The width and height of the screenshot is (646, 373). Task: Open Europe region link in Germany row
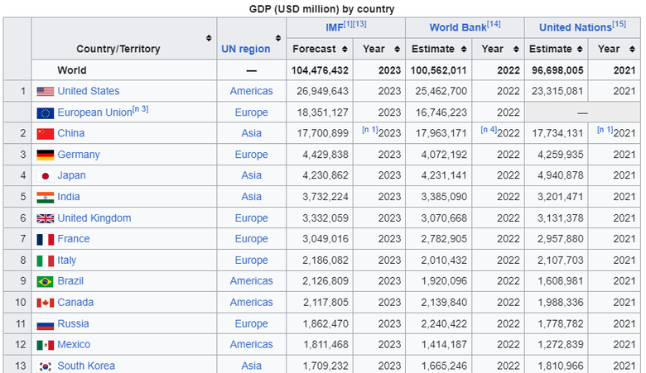point(251,155)
